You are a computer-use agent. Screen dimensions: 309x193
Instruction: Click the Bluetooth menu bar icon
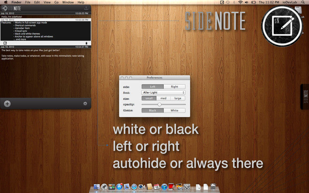234,2
